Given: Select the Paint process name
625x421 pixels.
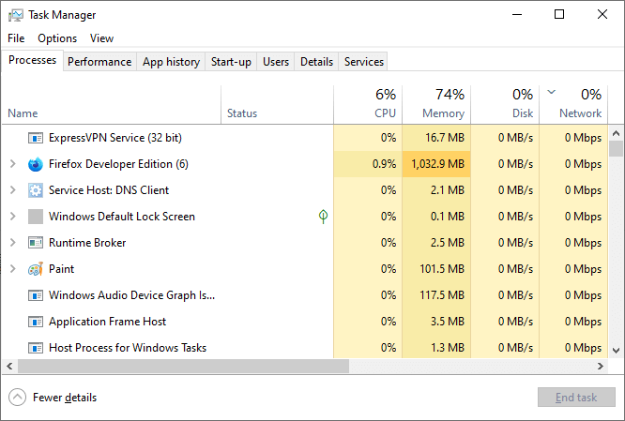Looking at the screenshot, I should [61, 269].
